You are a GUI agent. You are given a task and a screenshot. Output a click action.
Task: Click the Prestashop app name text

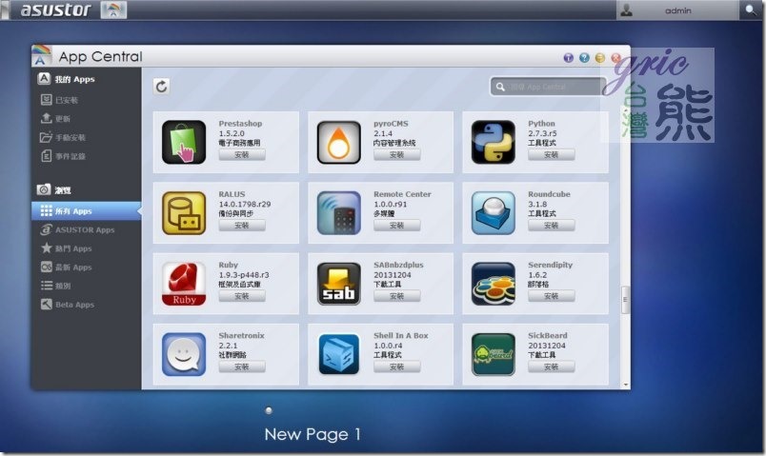click(x=240, y=124)
